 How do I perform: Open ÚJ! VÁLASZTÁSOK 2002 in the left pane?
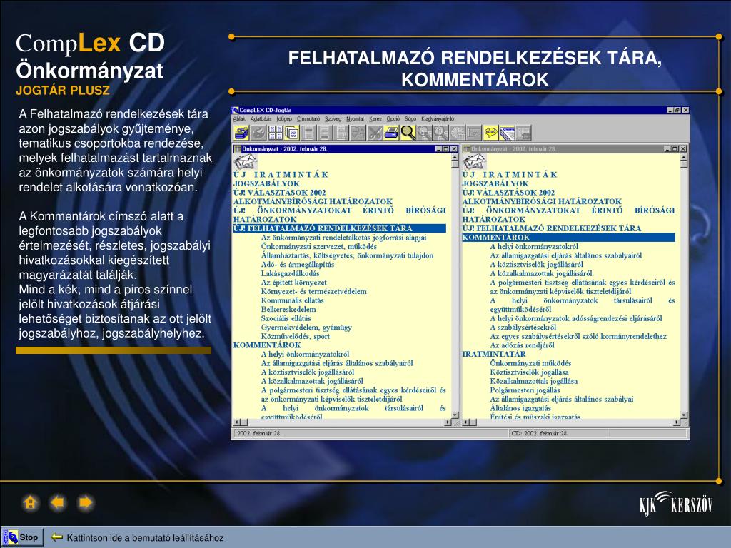point(280,193)
